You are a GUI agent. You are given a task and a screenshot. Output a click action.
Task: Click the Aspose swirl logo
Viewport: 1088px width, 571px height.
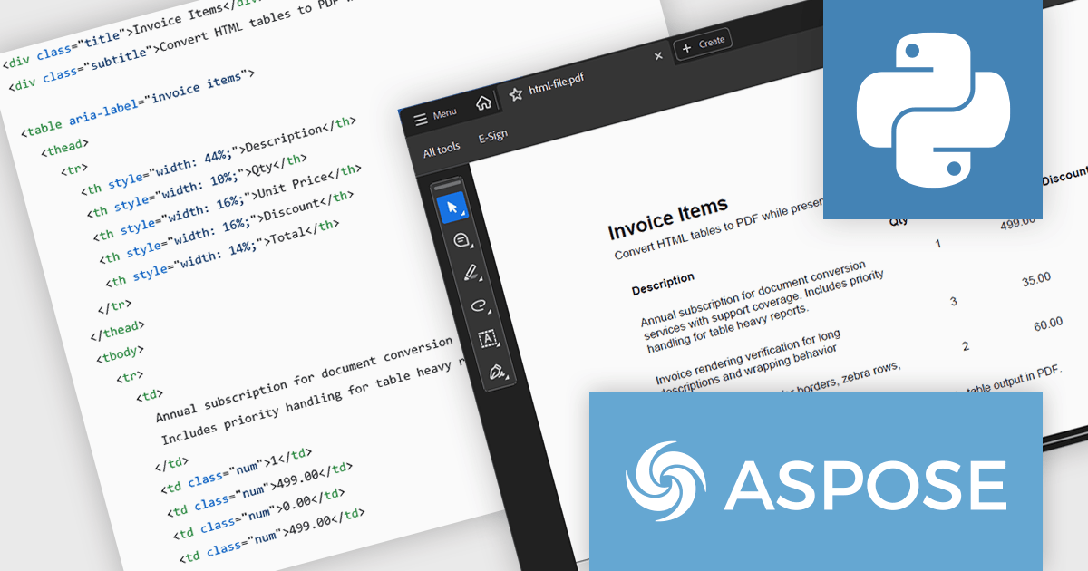click(x=666, y=480)
